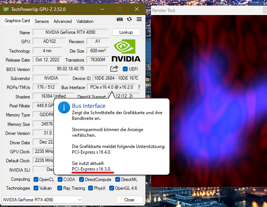Close GPU-Z using the title bar X

pyautogui.click(x=137, y=9)
